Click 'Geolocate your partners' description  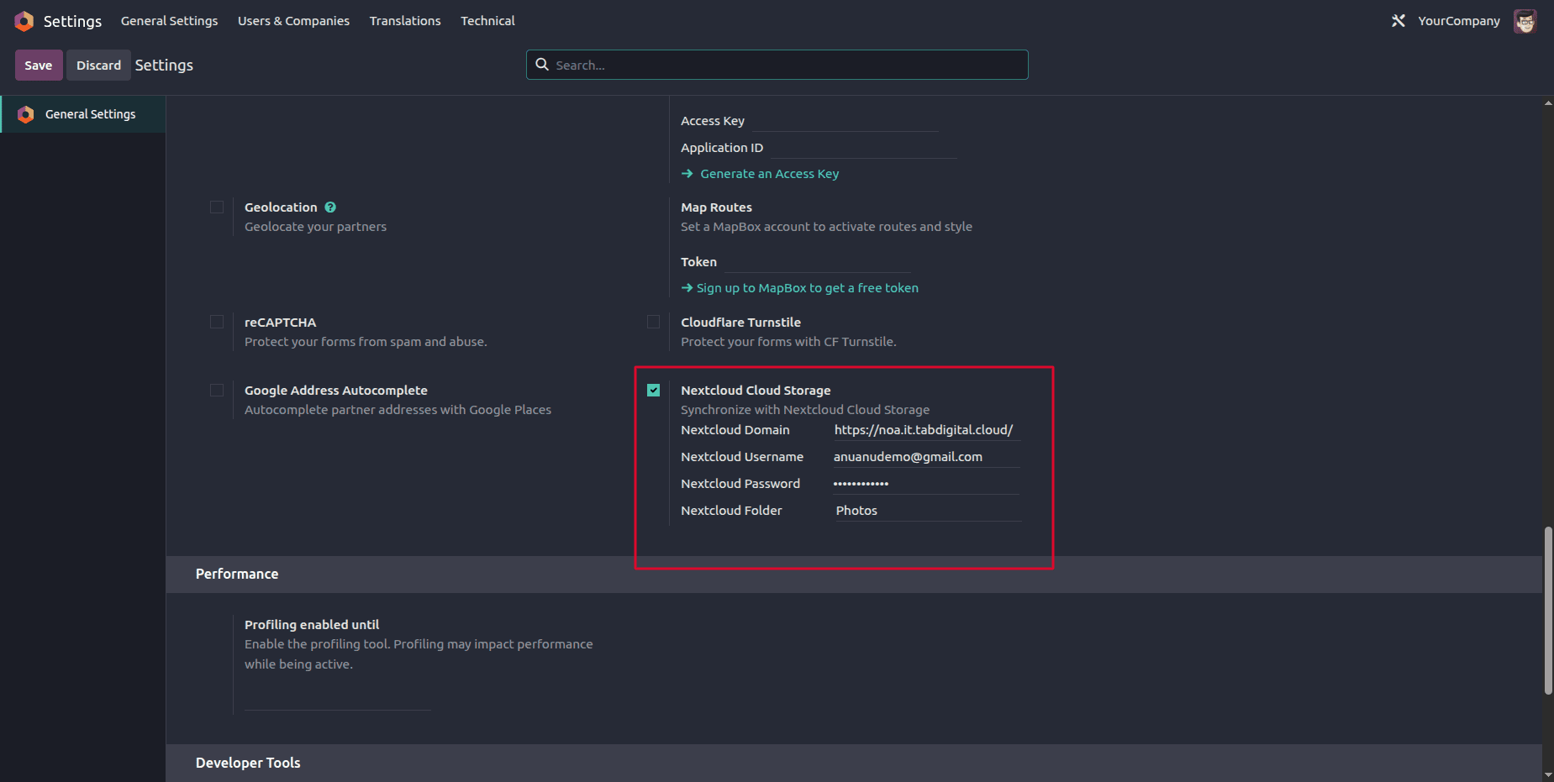click(x=315, y=227)
